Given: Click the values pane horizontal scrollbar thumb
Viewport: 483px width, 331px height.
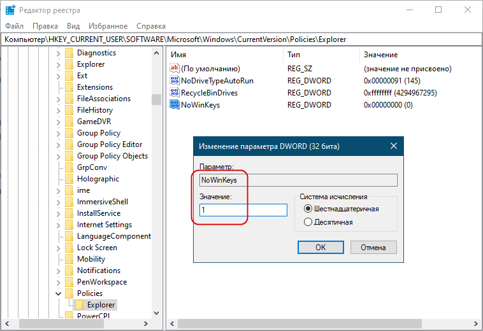Looking at the screenshot, I should click(x=299, y=323).
